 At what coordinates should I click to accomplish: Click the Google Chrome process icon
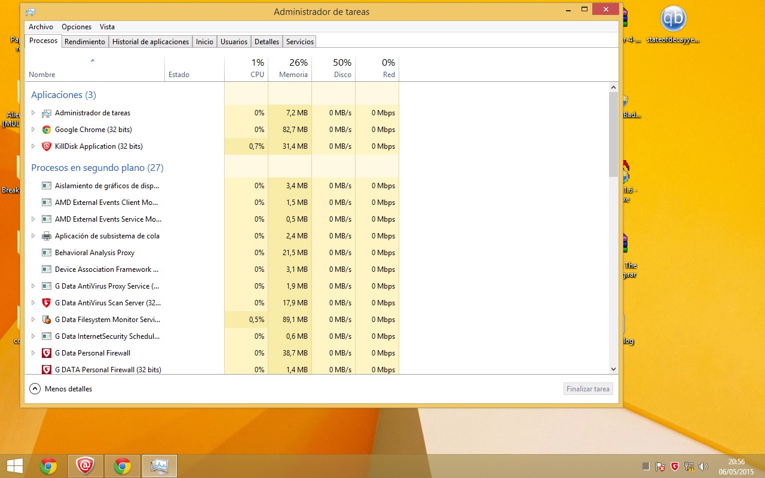coord(47,130)
